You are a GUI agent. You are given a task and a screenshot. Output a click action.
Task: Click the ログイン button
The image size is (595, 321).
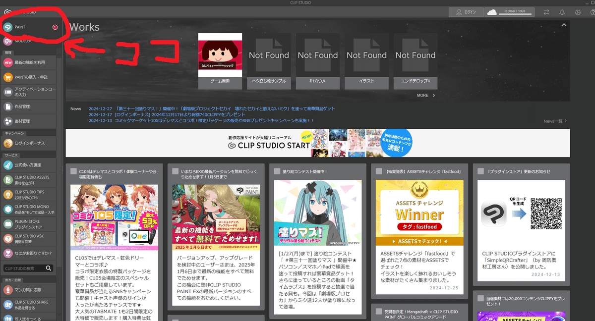(x=466, y=12)
